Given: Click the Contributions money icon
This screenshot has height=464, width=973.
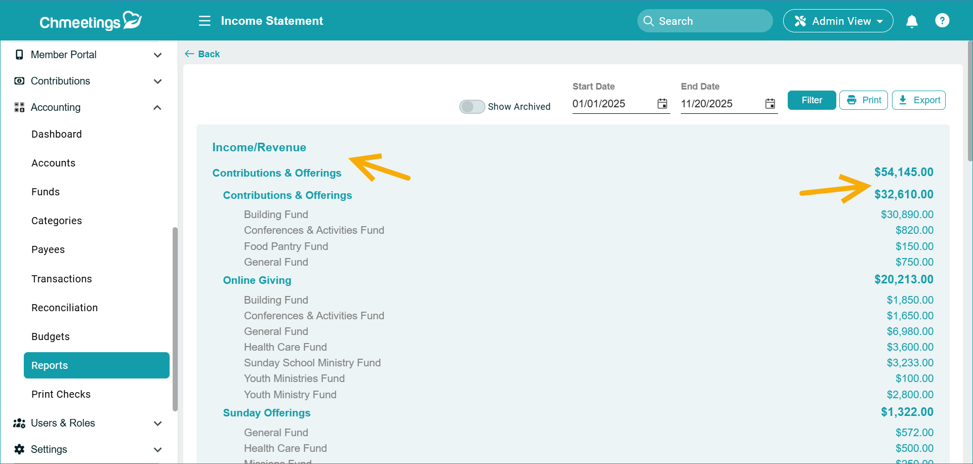Looking at the screenshot, I should tap(19, 81).
